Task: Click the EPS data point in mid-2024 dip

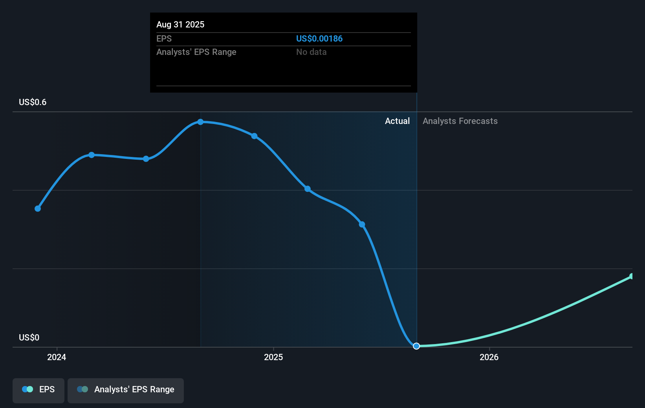Action: 146,159
